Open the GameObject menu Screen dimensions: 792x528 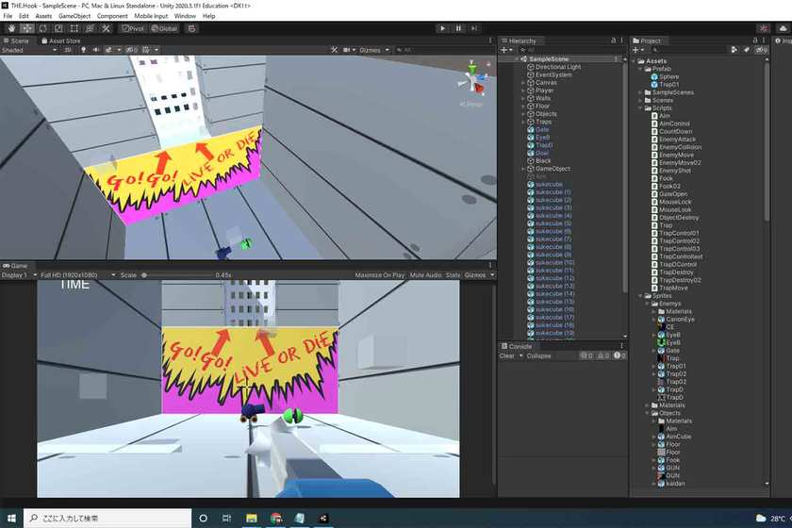[x=74, y=16]
